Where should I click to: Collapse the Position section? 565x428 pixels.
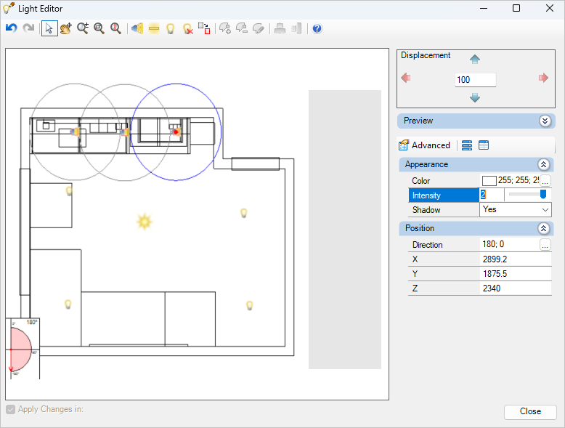(543, 228)
